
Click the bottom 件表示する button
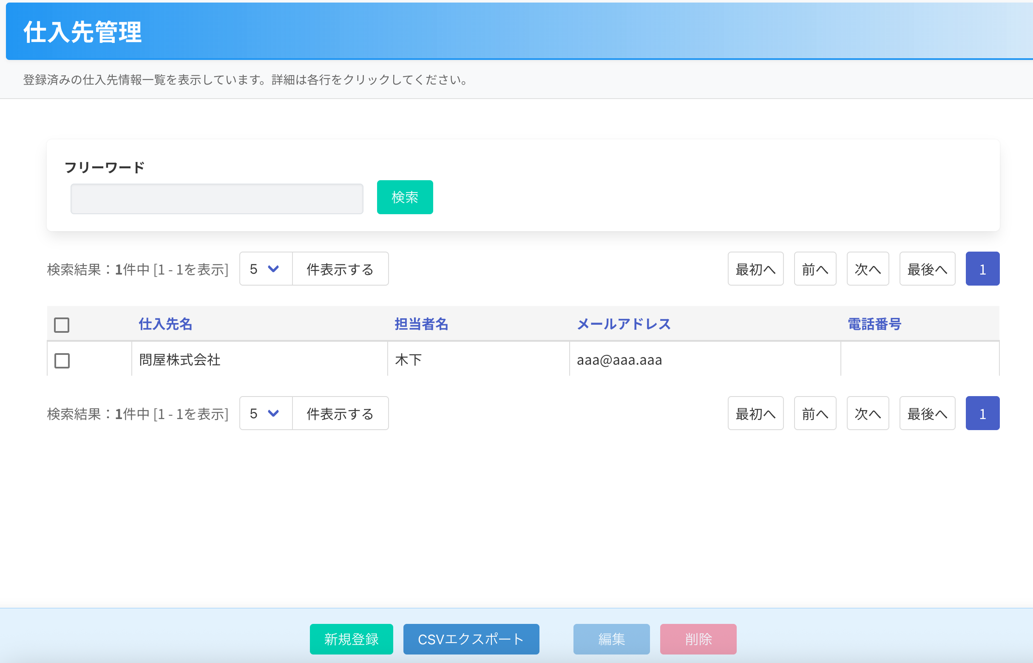[340, 414]
